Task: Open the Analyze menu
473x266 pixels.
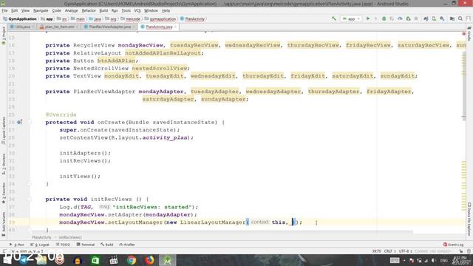Action: (x=71, y=10)
